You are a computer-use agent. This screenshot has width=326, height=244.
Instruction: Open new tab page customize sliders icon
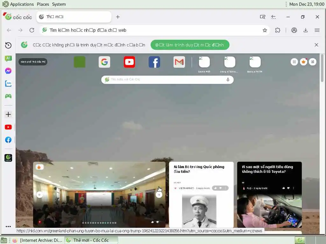pos(313,62)
